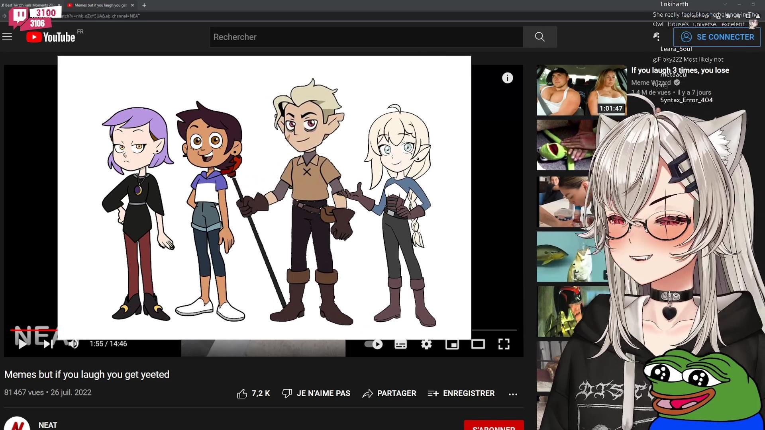Screen dimensions: 765x430
Task: Click the red S'ABONNER subscribe button
Action: coord(494,425)
